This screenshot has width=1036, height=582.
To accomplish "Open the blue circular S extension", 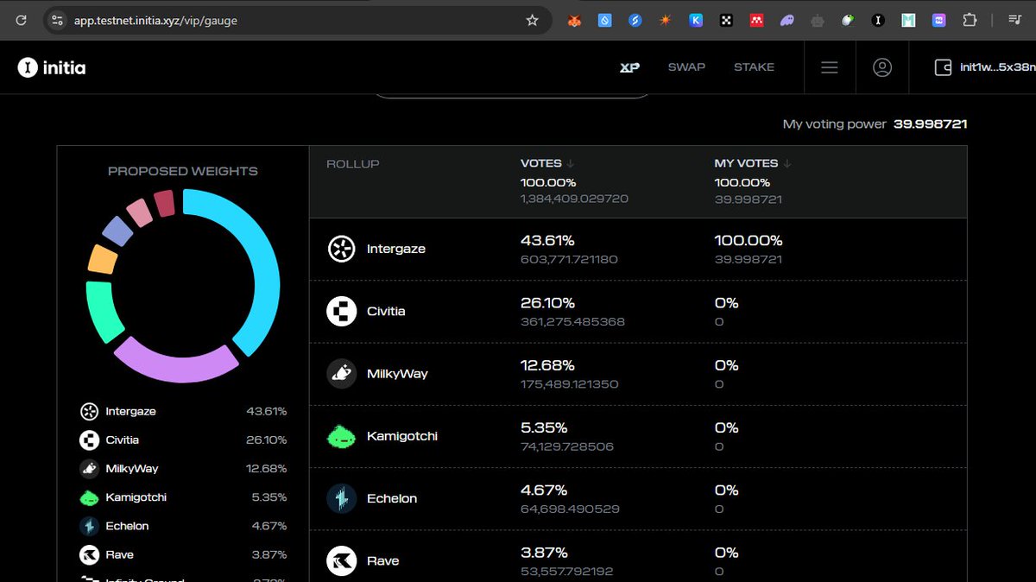I will (x=635, y=20).
